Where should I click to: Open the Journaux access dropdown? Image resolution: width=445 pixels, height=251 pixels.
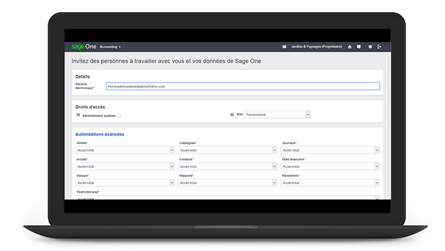point(330,150)
